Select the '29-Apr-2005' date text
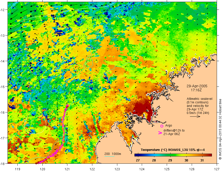 [x=197, y=86]
